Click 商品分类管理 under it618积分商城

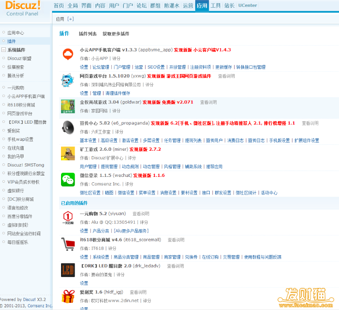pos(126,257)
